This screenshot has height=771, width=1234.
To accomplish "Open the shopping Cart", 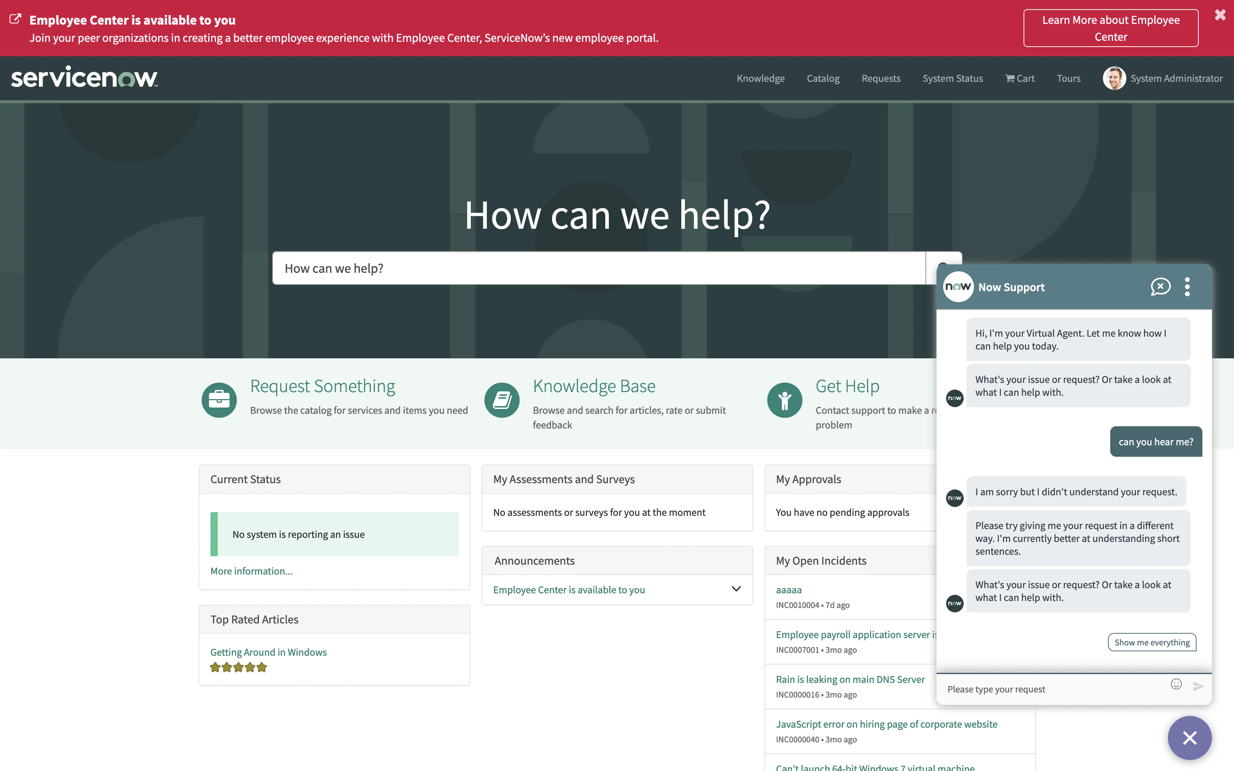I will 1020,79.
